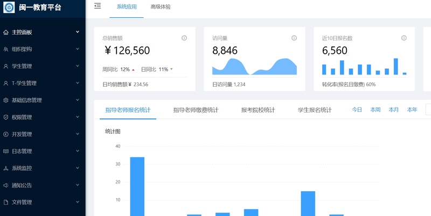Click the gear icon beside 基础信息管理
Image resolution: width=431 pixels, height=216 pixels.
pos(6,100)
